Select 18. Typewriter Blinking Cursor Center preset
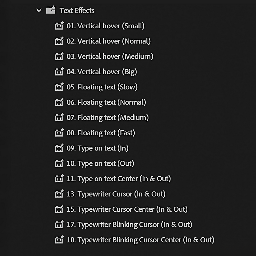The width and height of the screenshot is (256, 256). click(x=140, y=240)
